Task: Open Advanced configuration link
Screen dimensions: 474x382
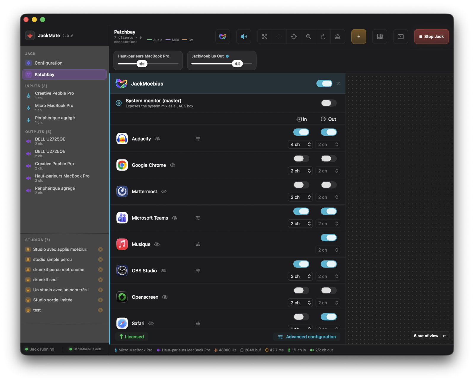Action: click(x=307, y=337)
